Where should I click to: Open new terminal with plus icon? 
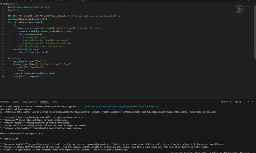[230, 102]
